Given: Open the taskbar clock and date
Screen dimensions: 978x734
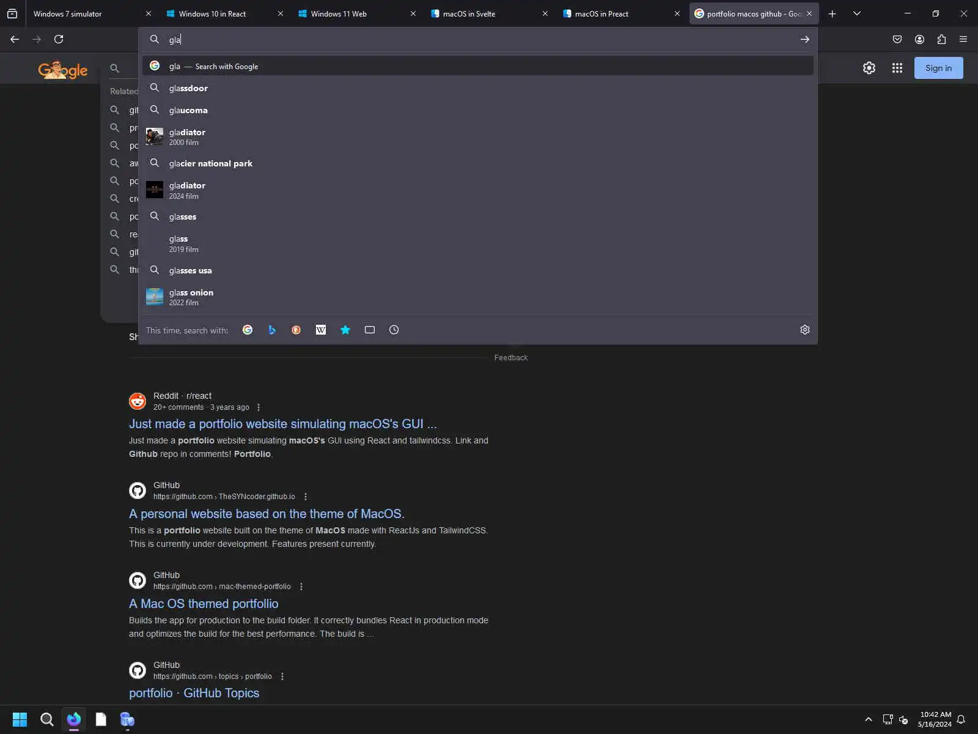Looking at the screenshot, I should click(935, 719).
